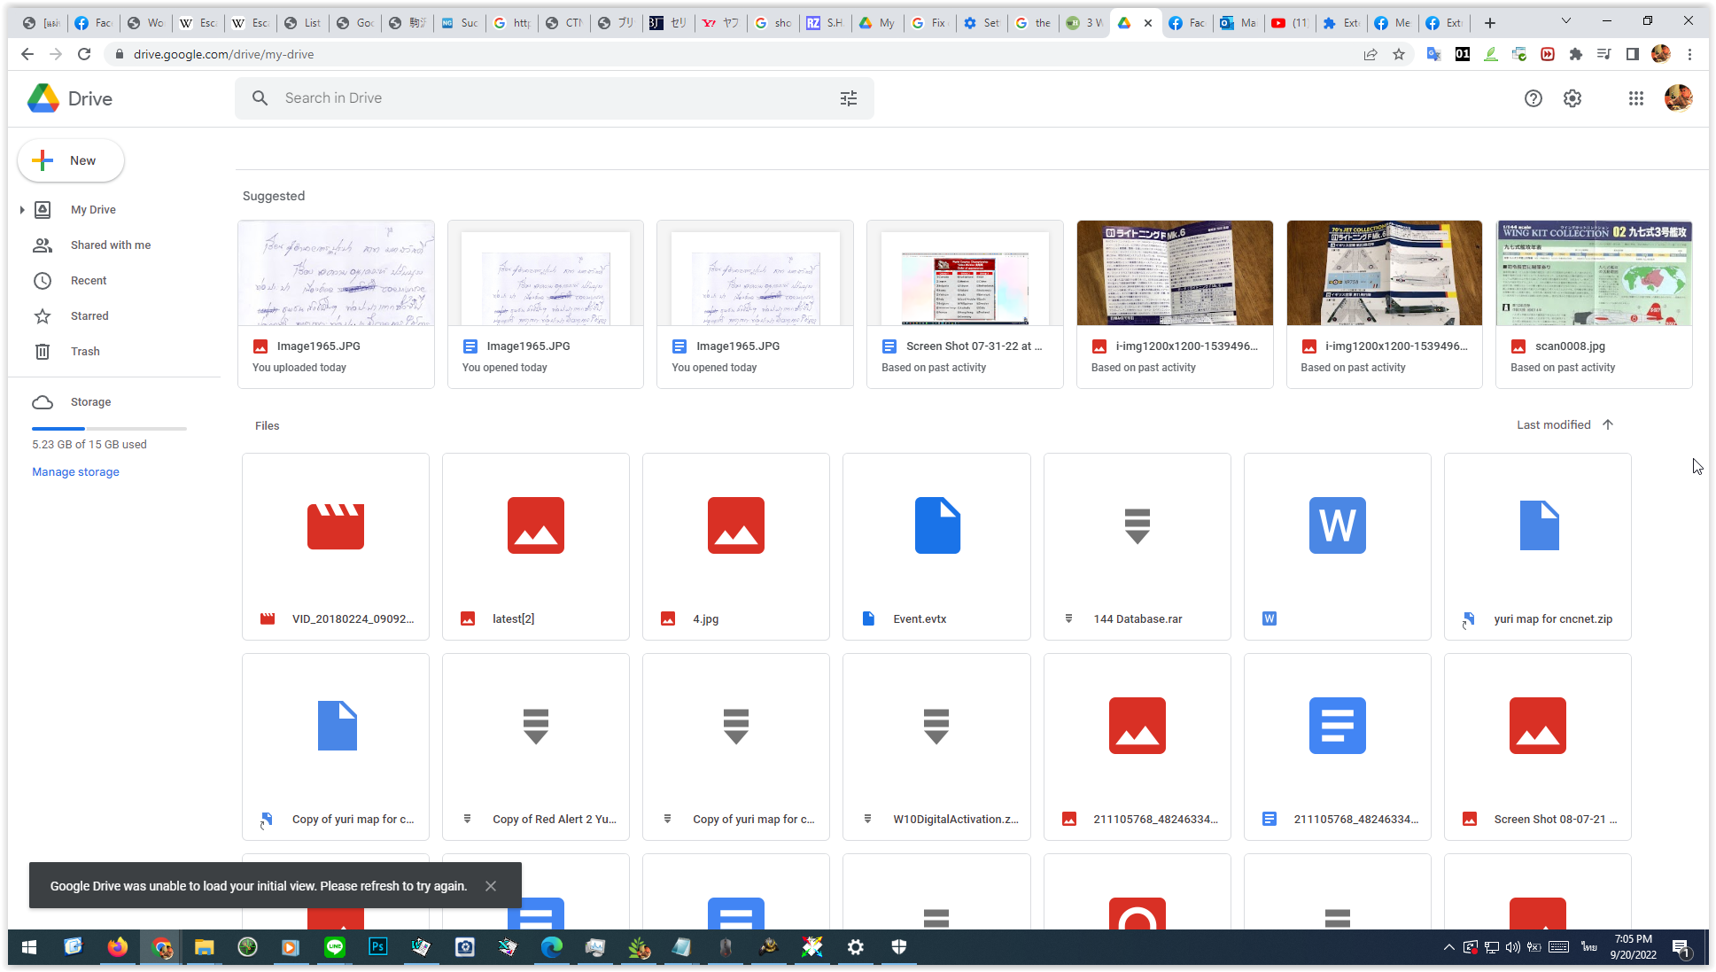
Task: Switch to the YouTube browser tab
Action: (1289, 22)
